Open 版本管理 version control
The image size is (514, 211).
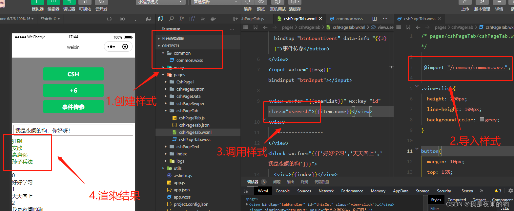pyautogui.click(x=482, y=6)
